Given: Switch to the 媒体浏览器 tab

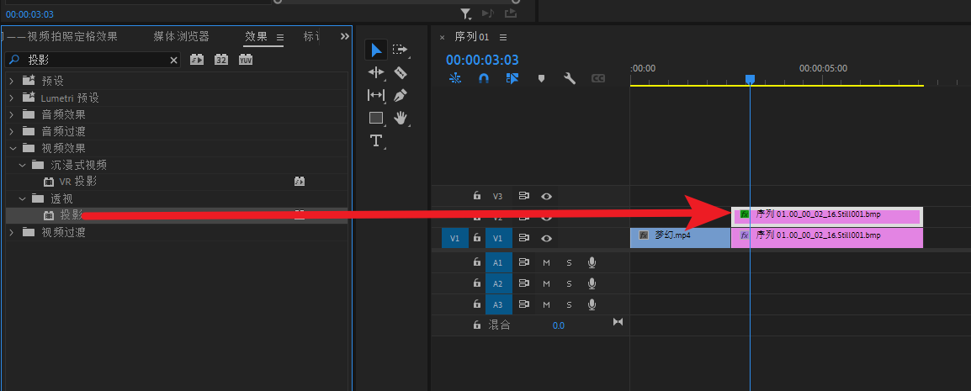Looking at the screenshot, I should pyautogui.click(x=181, y=37).
